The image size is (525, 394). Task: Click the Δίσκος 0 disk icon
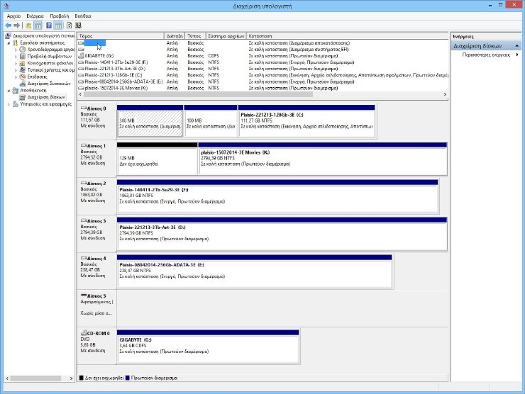pyautogui.click(x=84, y=108)
